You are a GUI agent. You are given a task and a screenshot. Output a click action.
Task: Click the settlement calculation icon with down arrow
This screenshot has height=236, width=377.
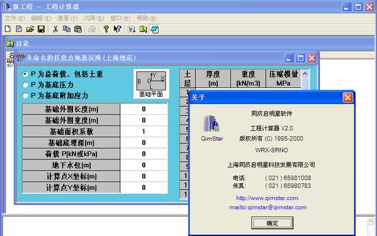point(132,29)
